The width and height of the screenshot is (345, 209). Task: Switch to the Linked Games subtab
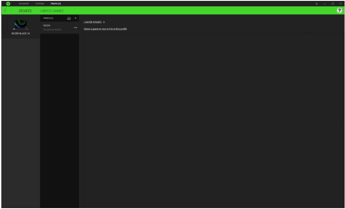[x=52, y=11]
